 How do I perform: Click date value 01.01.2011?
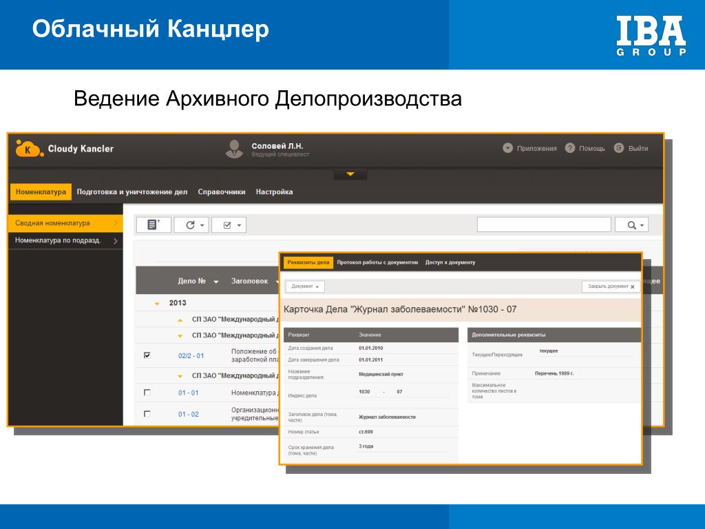[x=371, y=360]
